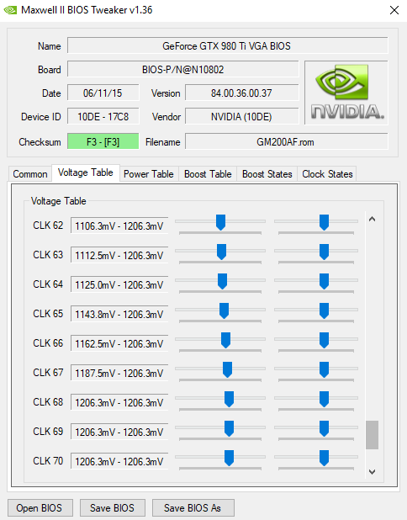Click the Save BIOS button
Viewport: 407px width, 520px height.
click(x=112, y=507)
